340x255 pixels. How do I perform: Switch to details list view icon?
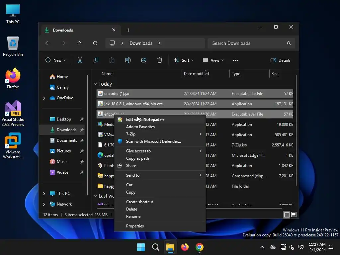click(x=287, y=215)
